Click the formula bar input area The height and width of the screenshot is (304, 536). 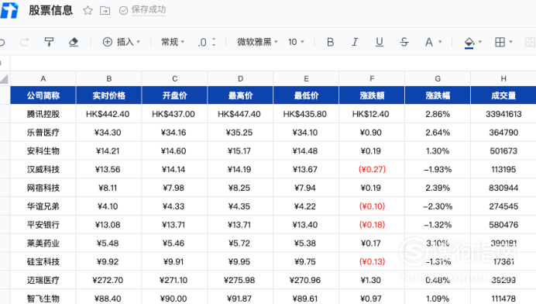point(273,63)
